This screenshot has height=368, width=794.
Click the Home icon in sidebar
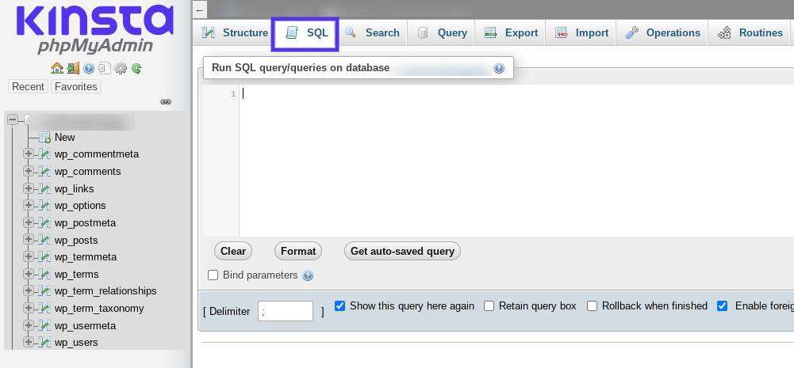tap(56, 69)
